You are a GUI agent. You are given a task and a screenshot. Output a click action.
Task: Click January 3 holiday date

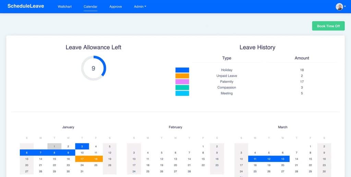[82, 146]
